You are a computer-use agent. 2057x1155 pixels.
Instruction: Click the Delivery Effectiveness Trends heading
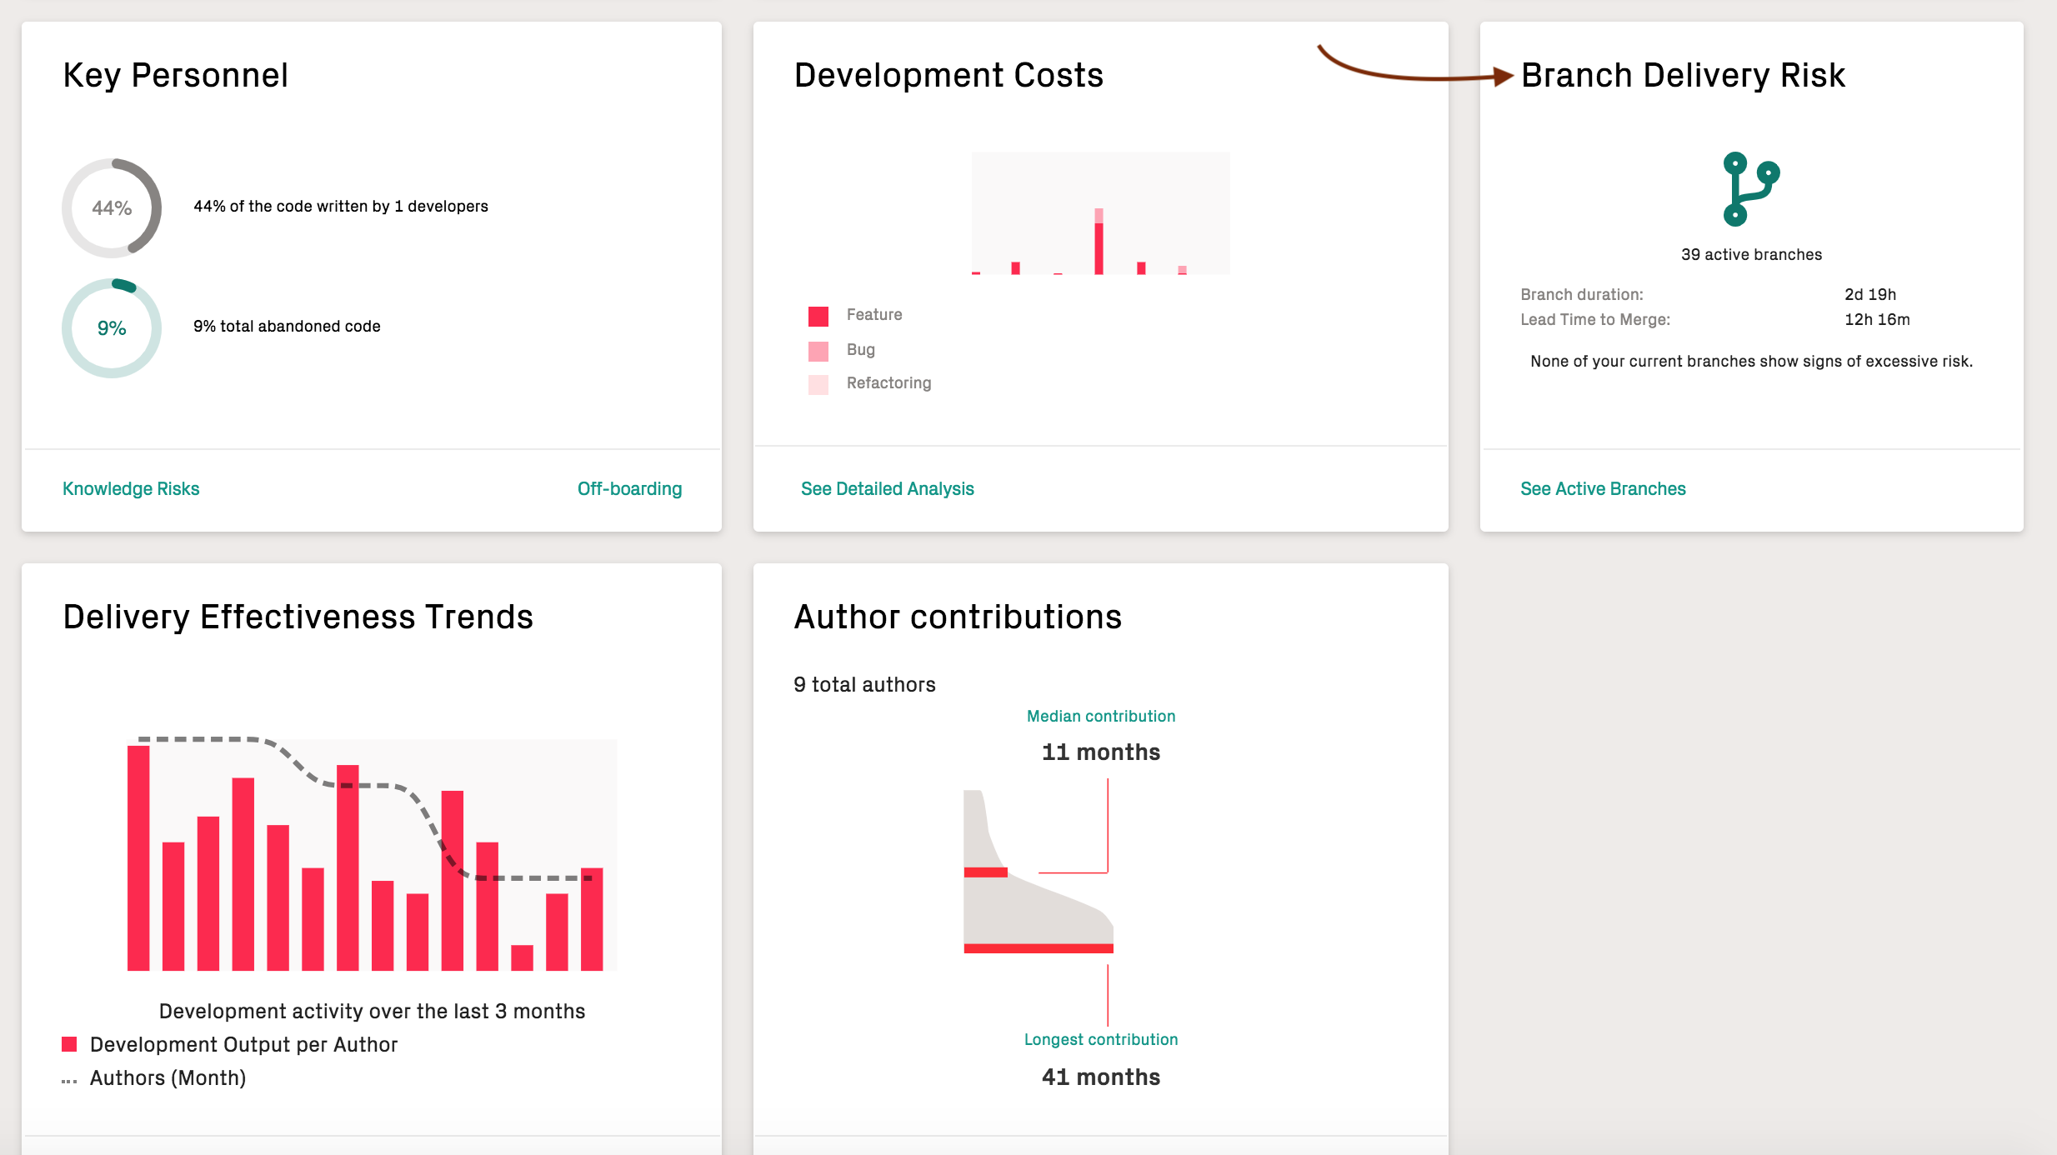click(x=298, y=617)
